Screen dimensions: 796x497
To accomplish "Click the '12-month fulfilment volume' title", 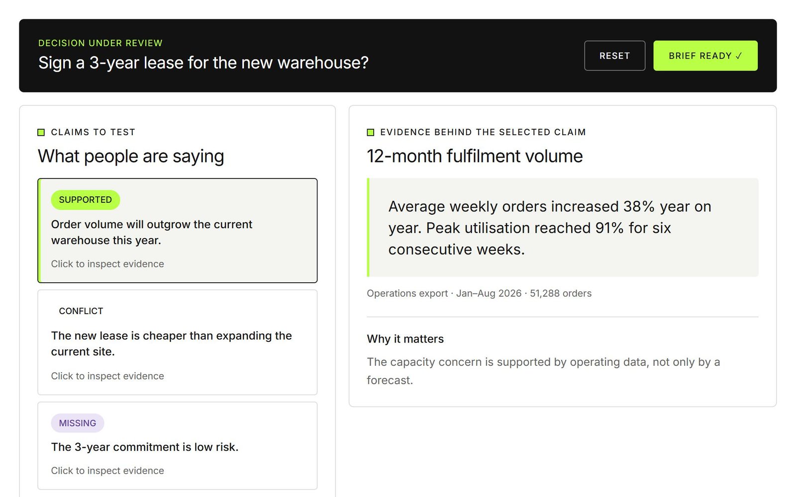I will [475, 156].
